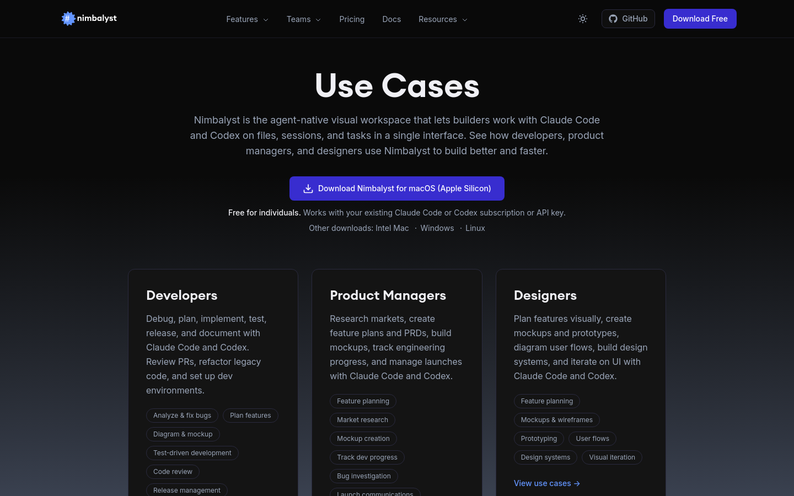
Task: Choose the Intel Mac download link
Action: pyautogui.click(x=392, y=228)
